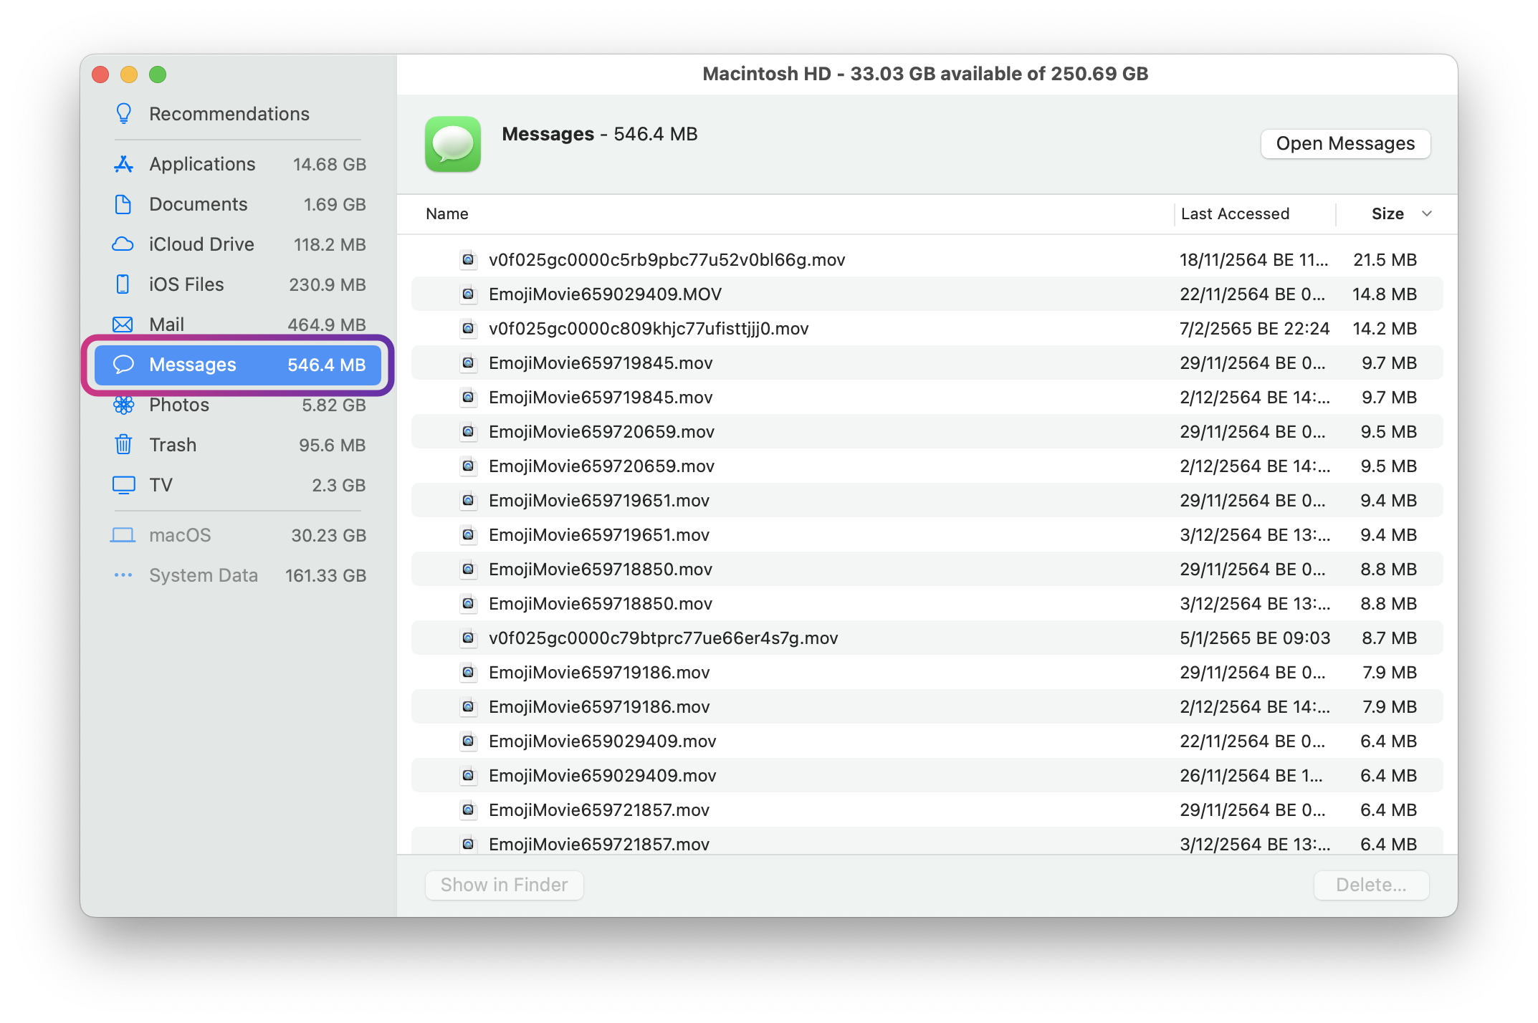Select the EmojiMovie659029409.MOV 14.8 MB file

coord(605,294)
